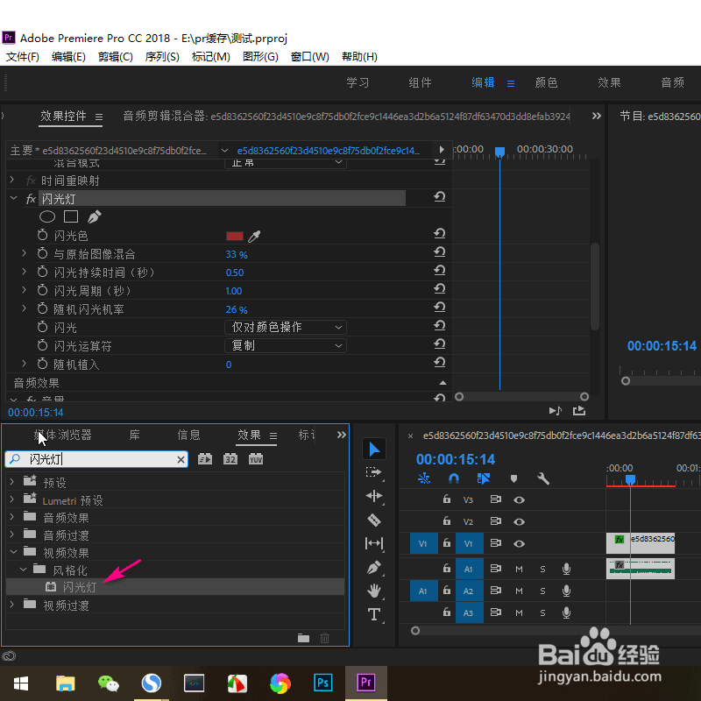Create an ellipse mask for 闪光灯
This screenshot has height=701, width=701.
47,216
